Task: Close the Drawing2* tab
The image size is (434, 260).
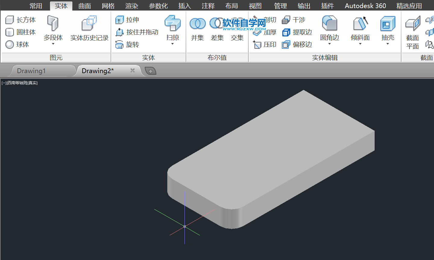Action: pos(132,70)
